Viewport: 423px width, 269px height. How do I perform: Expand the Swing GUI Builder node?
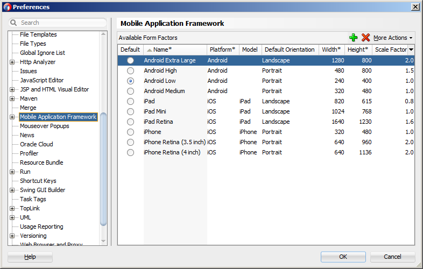[12, 190]
